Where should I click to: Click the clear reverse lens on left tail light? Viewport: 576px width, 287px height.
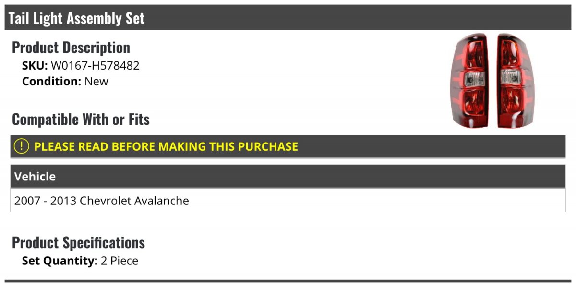475,78
